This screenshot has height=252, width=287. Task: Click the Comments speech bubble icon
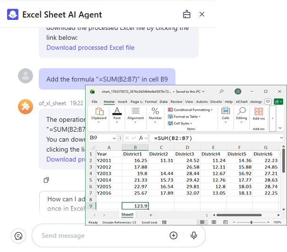[268, 101]
